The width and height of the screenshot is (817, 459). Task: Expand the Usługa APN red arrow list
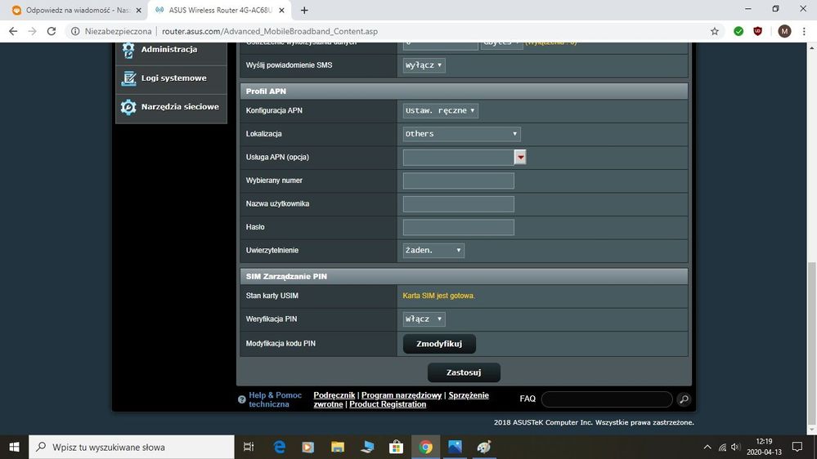(520, 157)
